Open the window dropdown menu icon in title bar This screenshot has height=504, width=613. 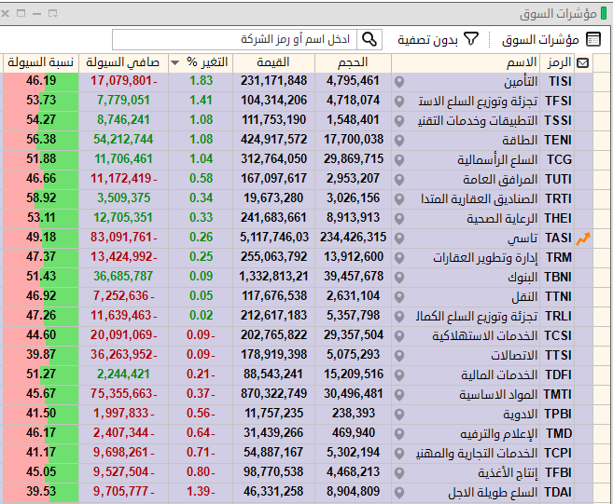53,14
